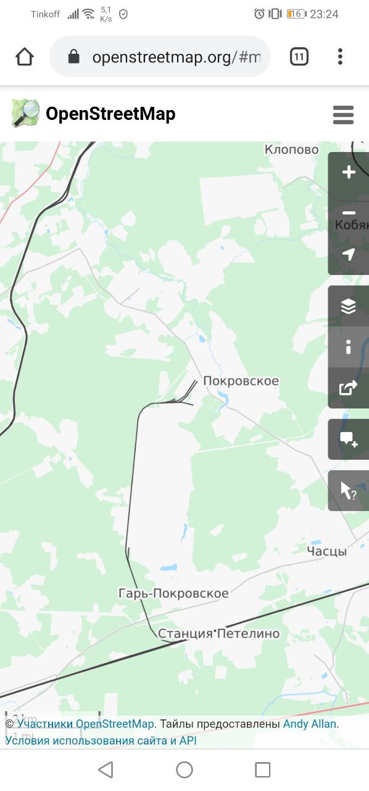Open the hamburger site menu
369x791 pixels.
tap(343, 115)
